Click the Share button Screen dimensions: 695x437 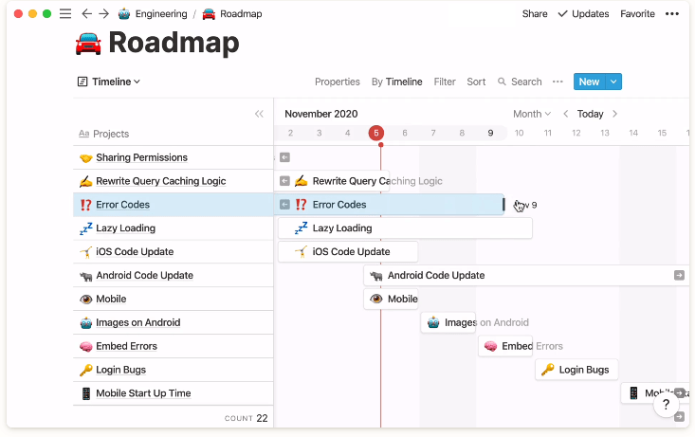pyautogui.click(x=535, y=14)
